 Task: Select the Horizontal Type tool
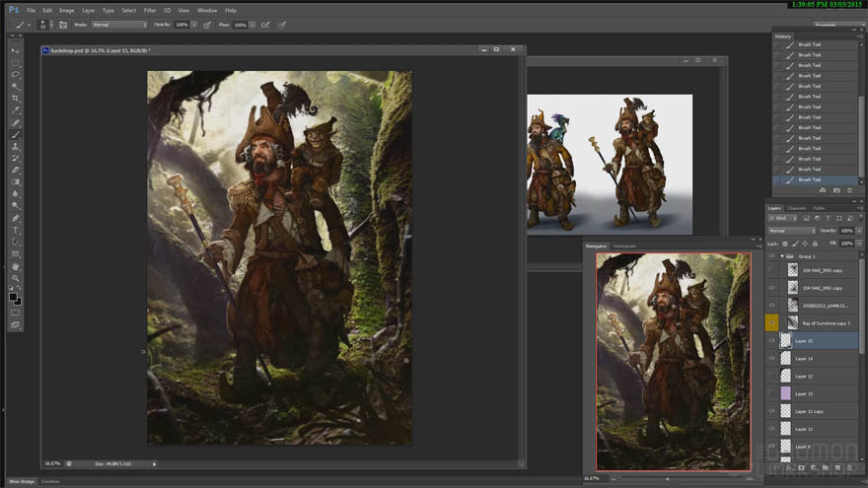point(16,230)
